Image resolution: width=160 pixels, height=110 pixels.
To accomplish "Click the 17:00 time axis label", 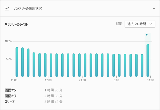I will [48, 80].
